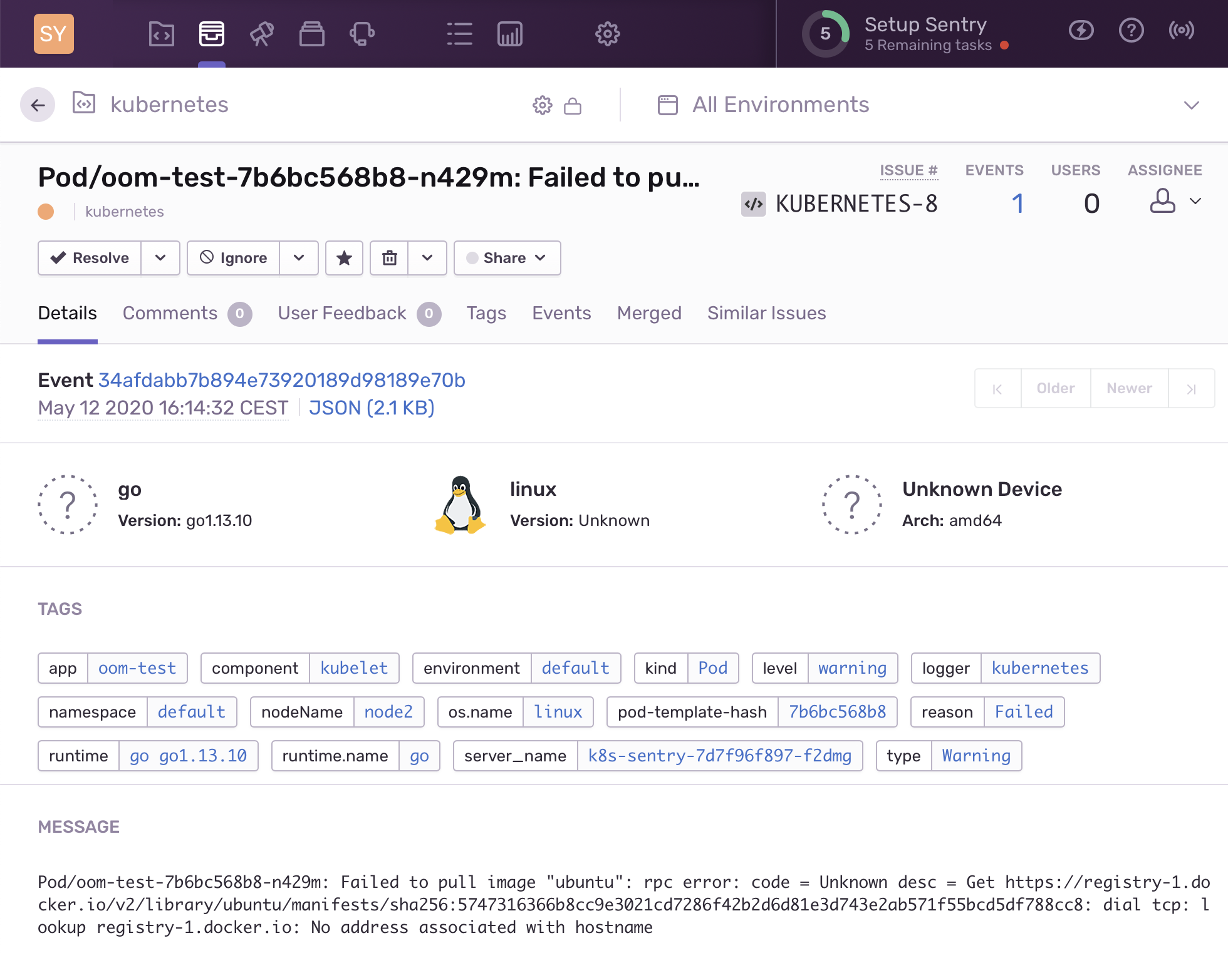The width and height of the screenshot is (1228, 953).
Task: Click the delete trash can button
Action: 390,258
